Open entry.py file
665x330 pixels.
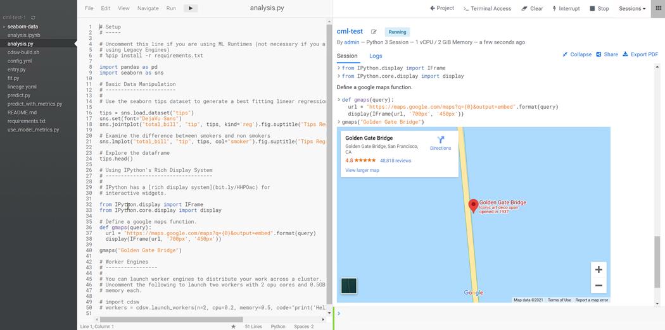click(16, 70)
